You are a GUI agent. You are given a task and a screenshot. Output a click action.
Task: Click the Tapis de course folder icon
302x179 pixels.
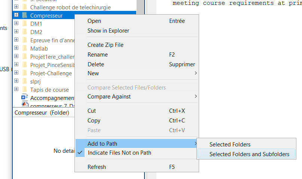click(25, 89)
